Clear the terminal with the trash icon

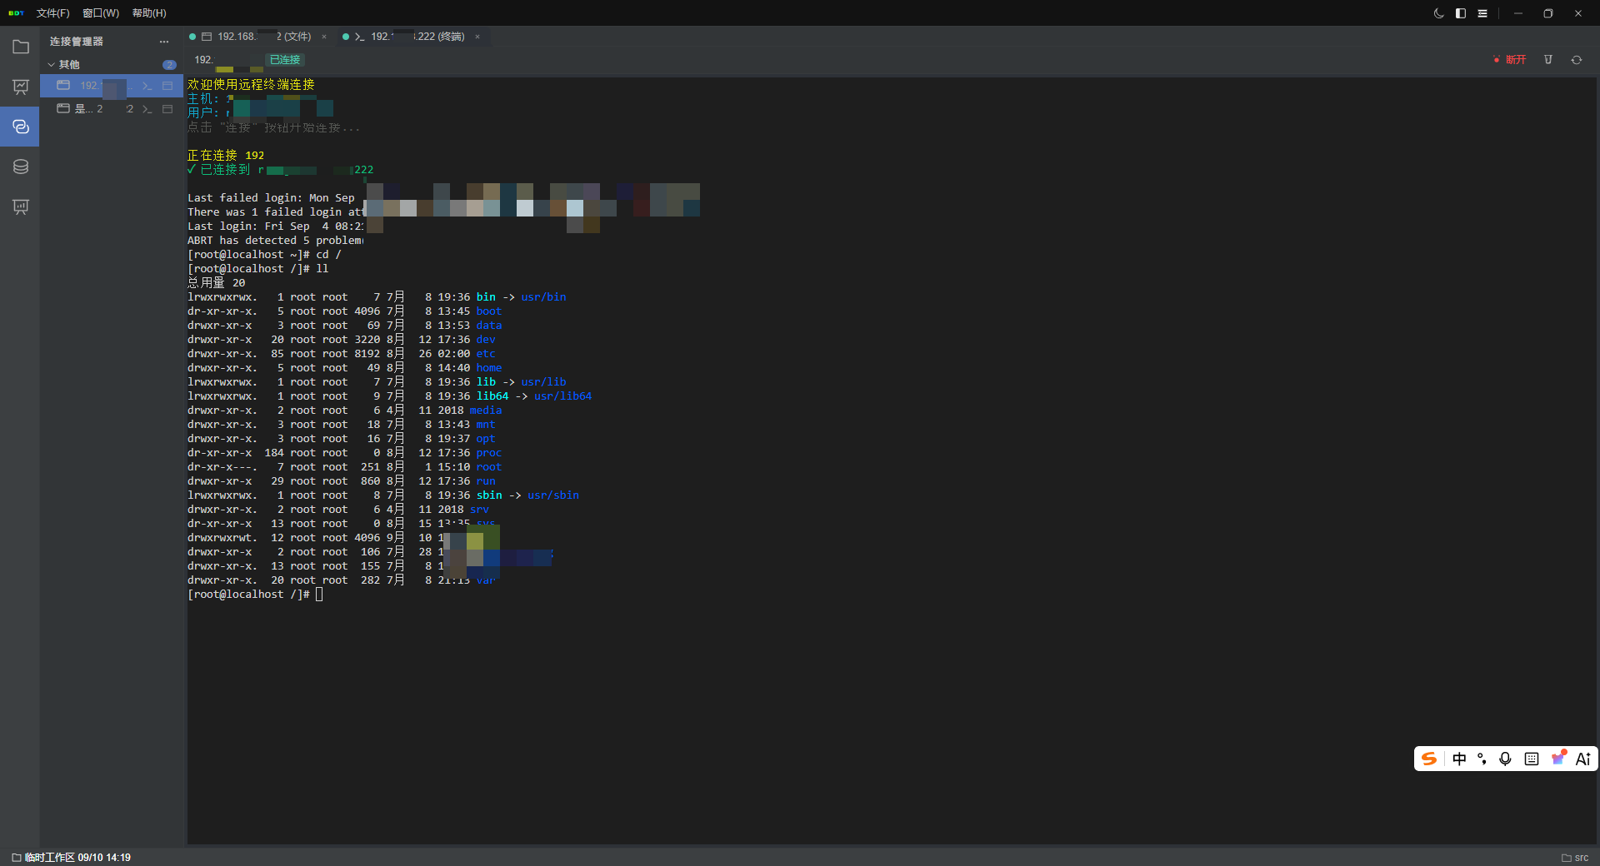[x=1548, y=60]
